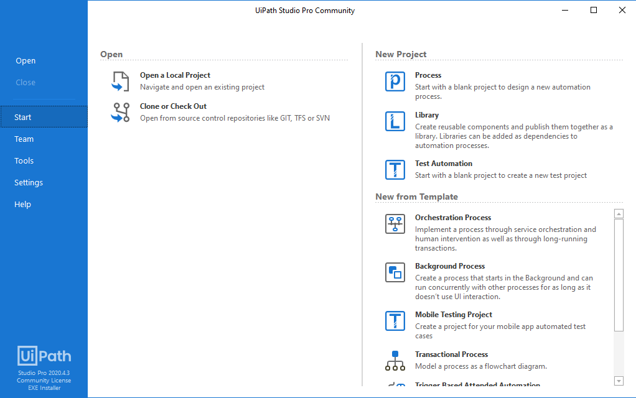This screenshot has width=636, height=398.
Task: Start a Test Automation project title
Action: 443,164
